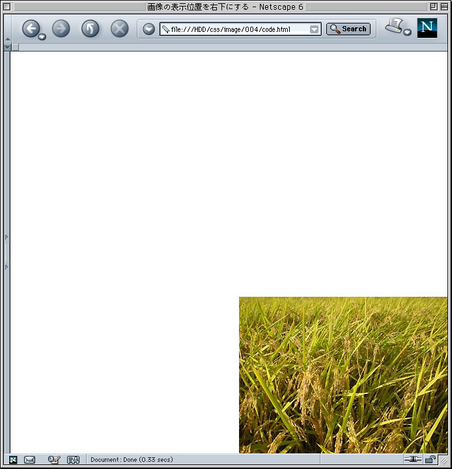Click the resize grip in the window corner

pyautogui.click(x=444, y=460)
